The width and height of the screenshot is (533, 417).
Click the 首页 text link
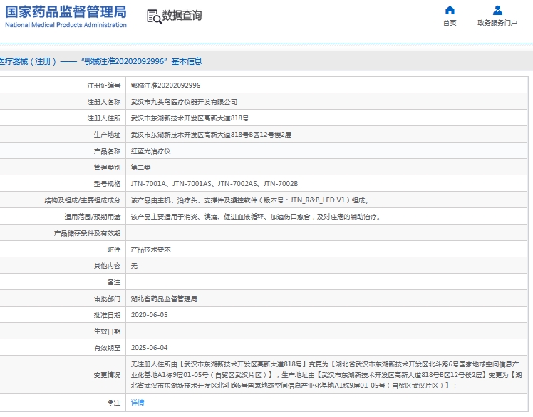point(450,23)
